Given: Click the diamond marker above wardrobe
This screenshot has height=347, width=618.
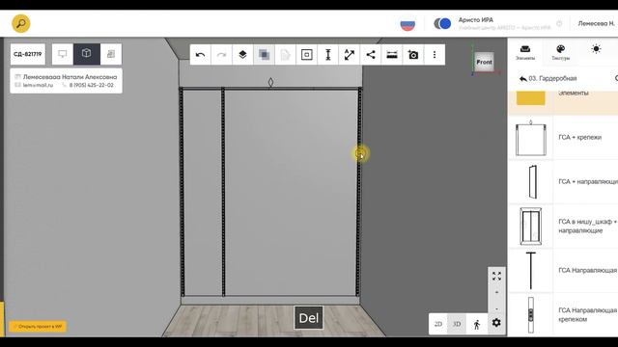Looking at the screenshot, I should tap(270, 82).
